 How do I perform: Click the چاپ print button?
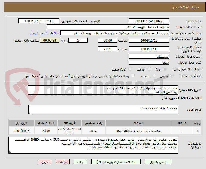coord(80,162)
